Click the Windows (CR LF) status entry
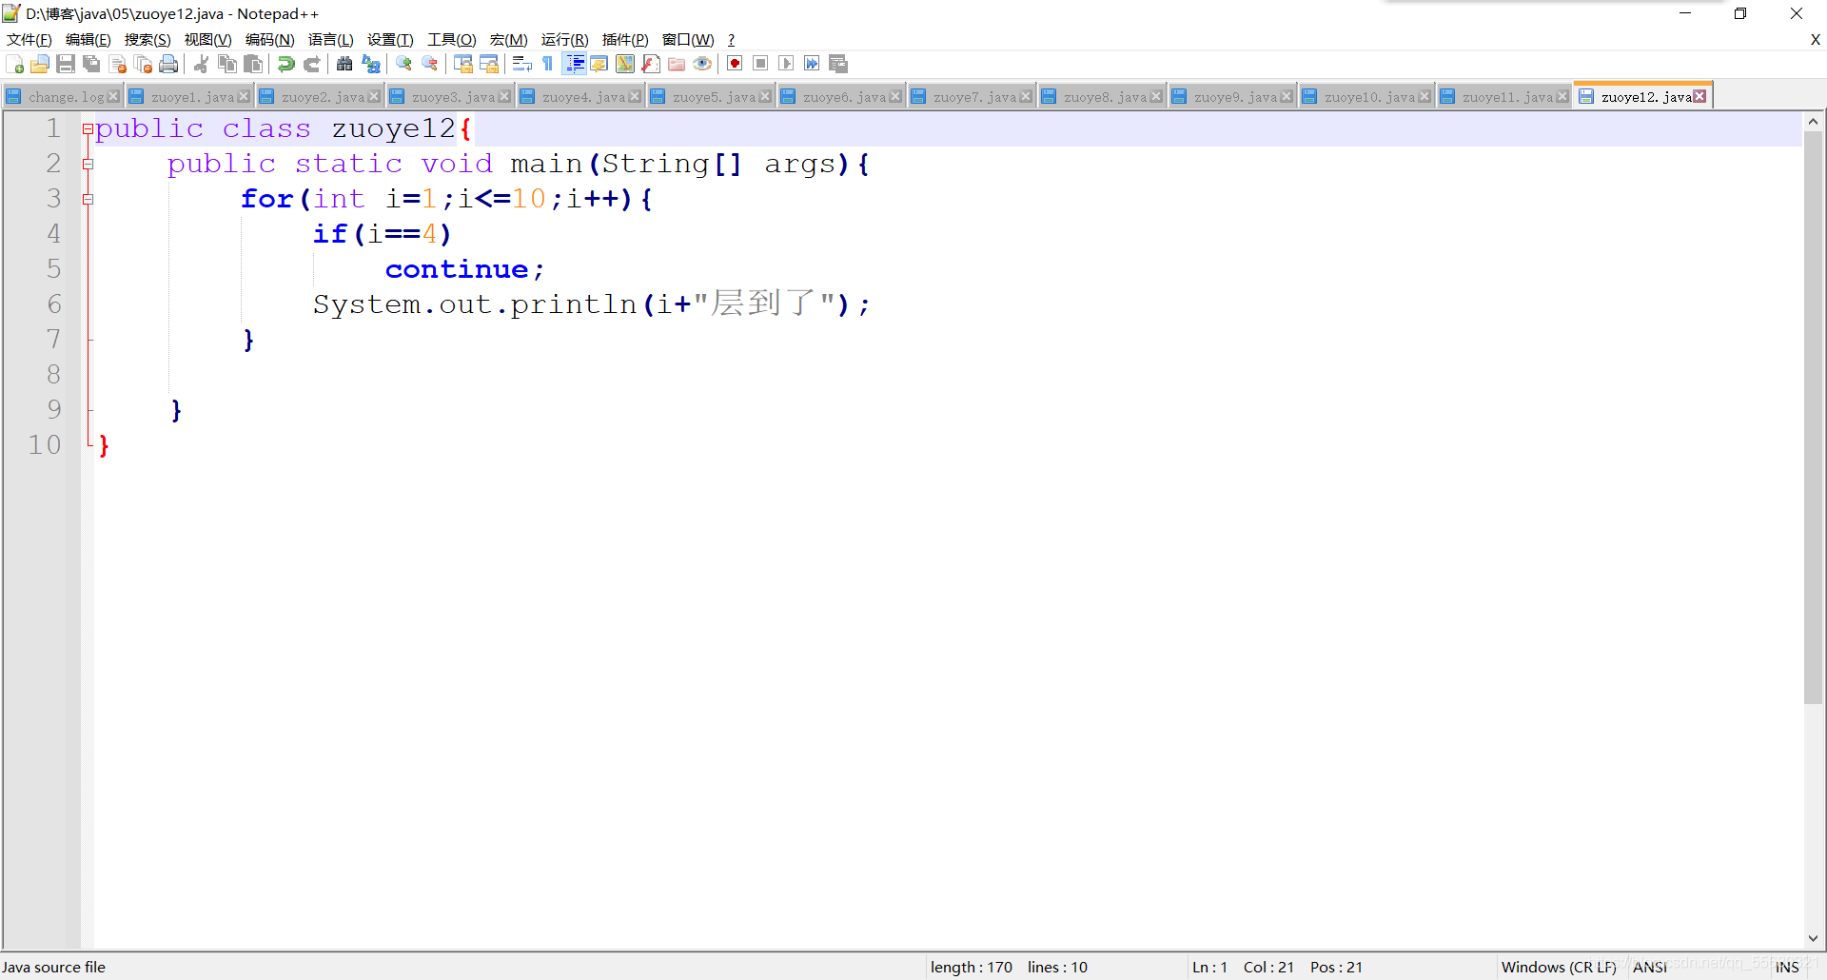Image resolution: width=1827 pixels, height=980 pixels. [x=1559, y=967]
